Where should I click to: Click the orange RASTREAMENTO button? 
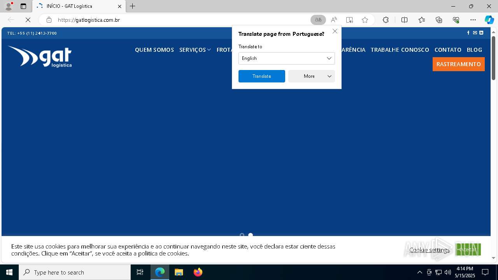coord(459,64)
